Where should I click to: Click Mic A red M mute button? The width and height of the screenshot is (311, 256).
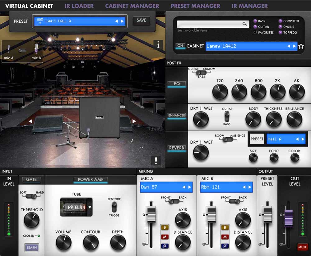pos(165,237)
